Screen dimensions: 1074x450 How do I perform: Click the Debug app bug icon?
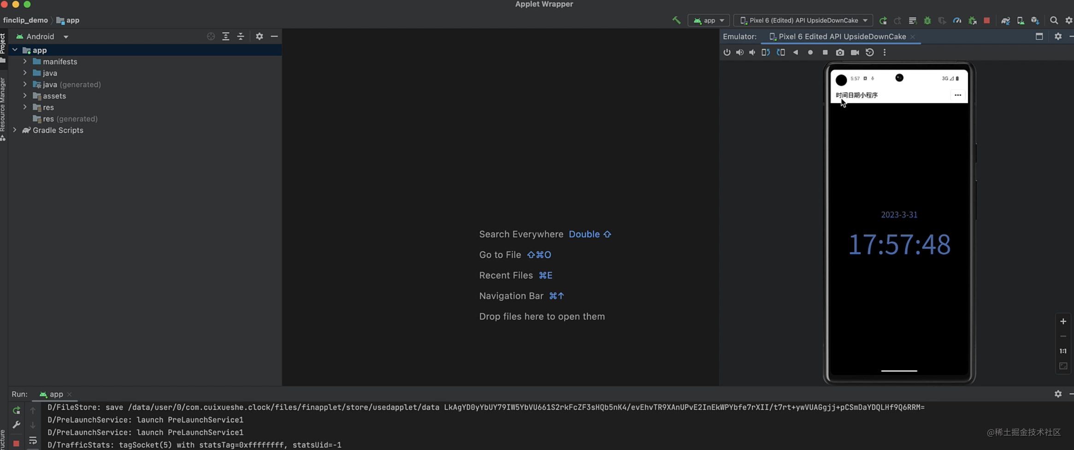927,20
